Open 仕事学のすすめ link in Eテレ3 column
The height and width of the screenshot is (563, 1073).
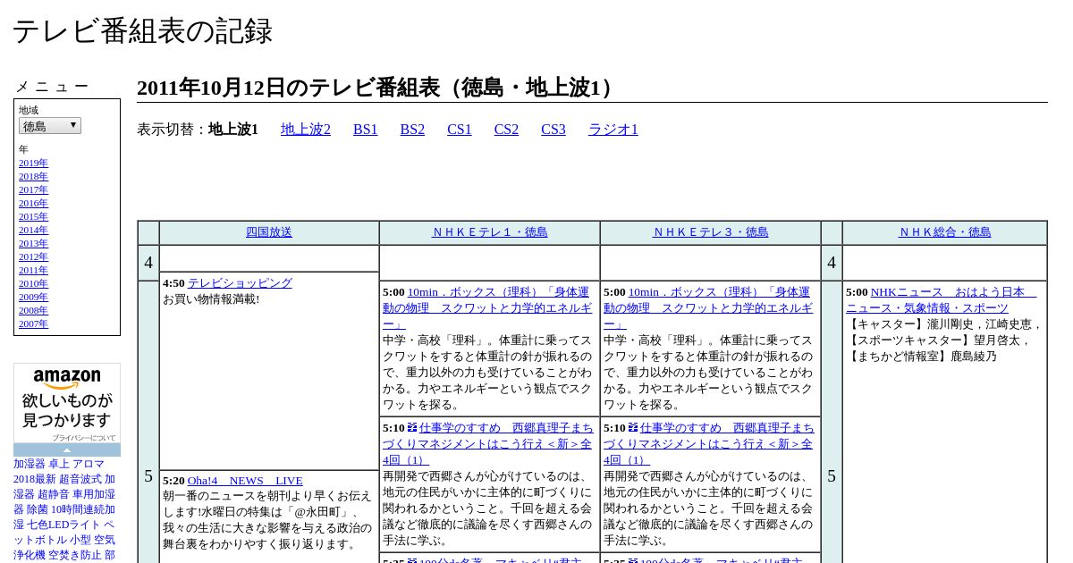coord(709,444)
